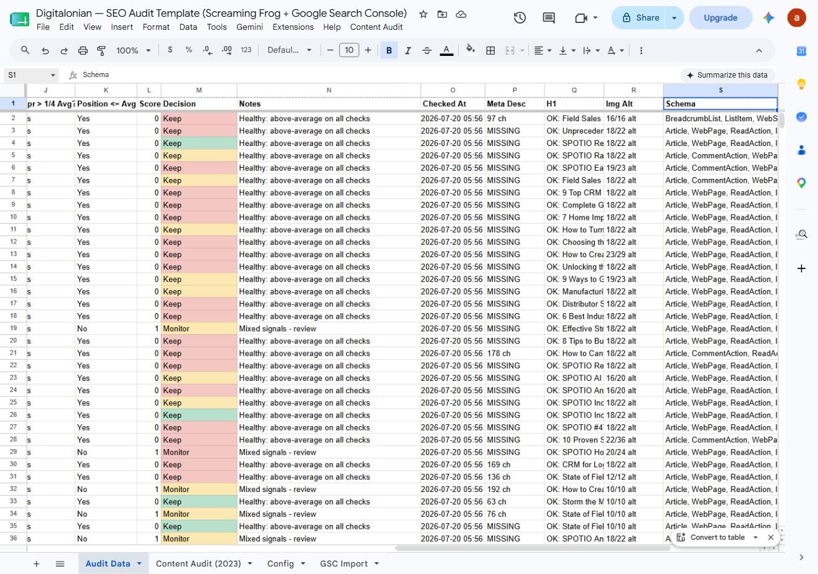
Task: Open the fill color picker
Action: click(x=471, y=50)
